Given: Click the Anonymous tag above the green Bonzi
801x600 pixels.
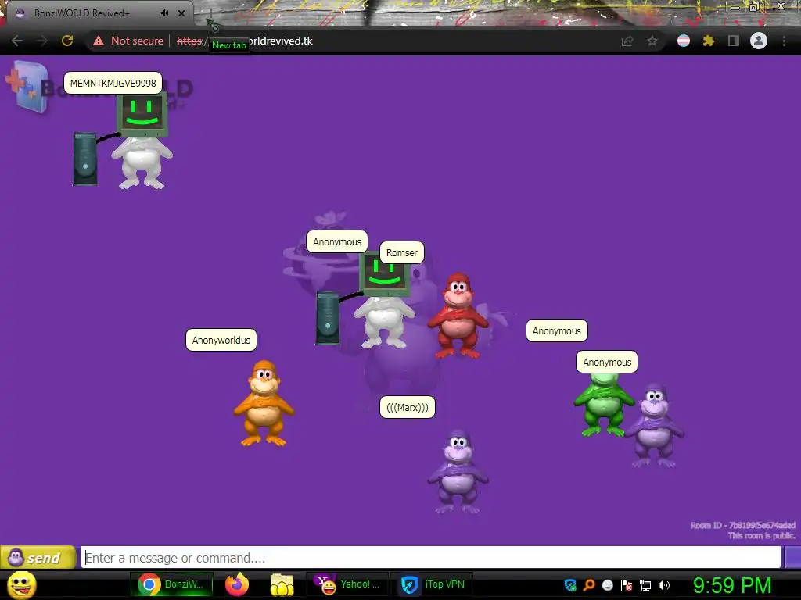Looking at the screenshot, I should coord(607,362).
